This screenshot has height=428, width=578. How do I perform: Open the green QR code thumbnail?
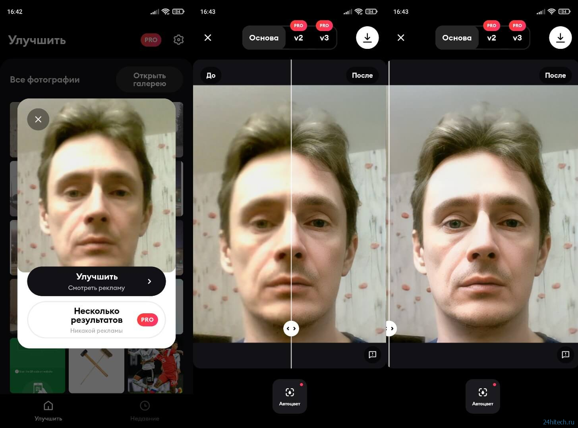pos(37,366)
